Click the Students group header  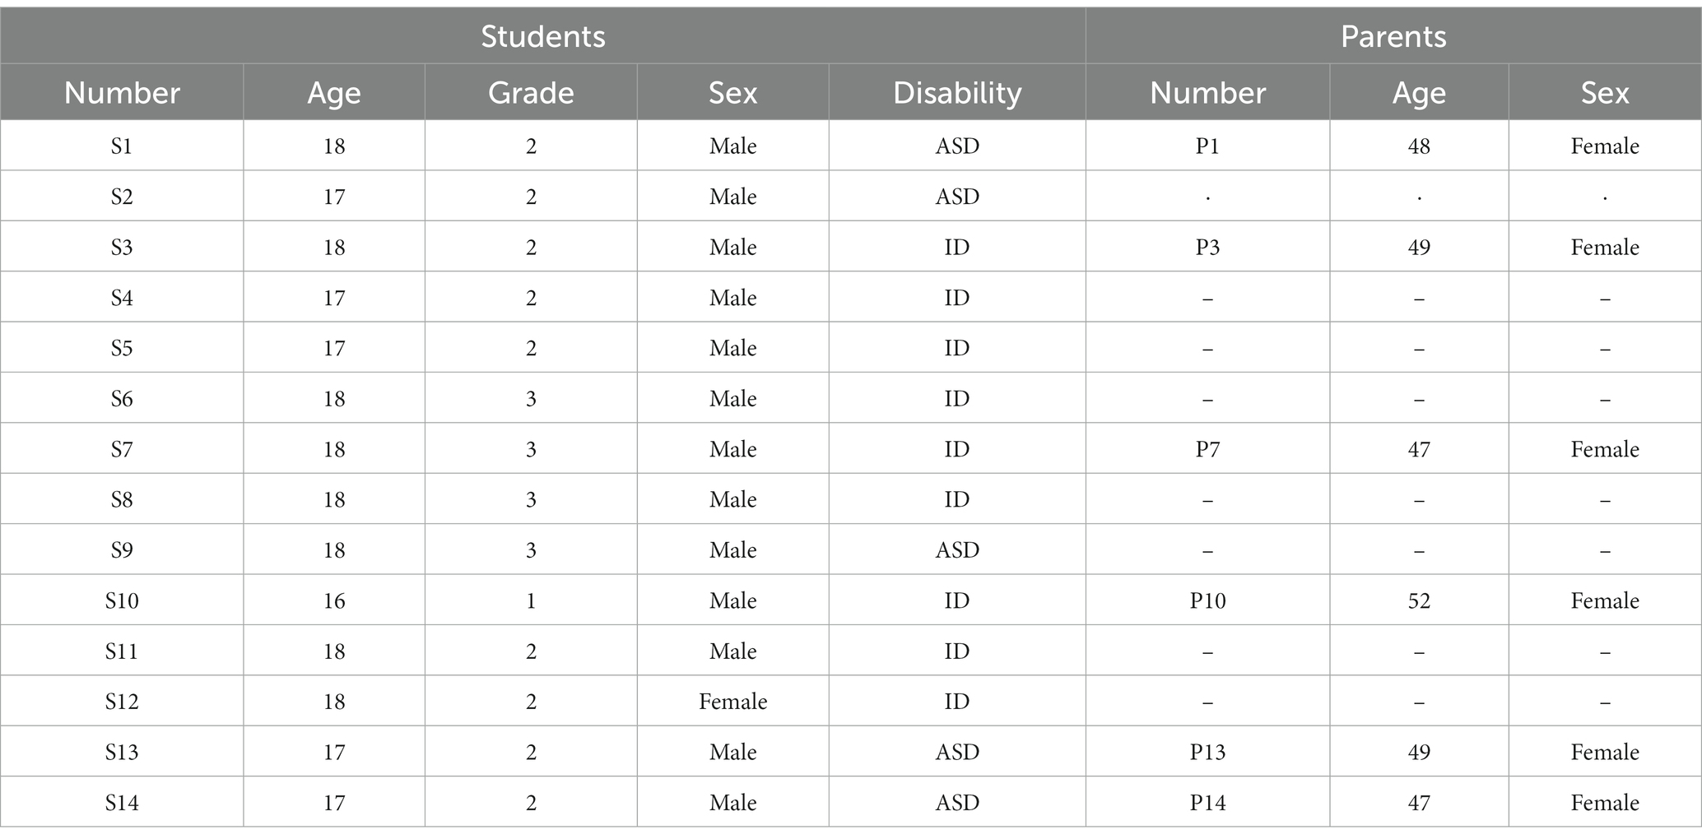point(543,36)
